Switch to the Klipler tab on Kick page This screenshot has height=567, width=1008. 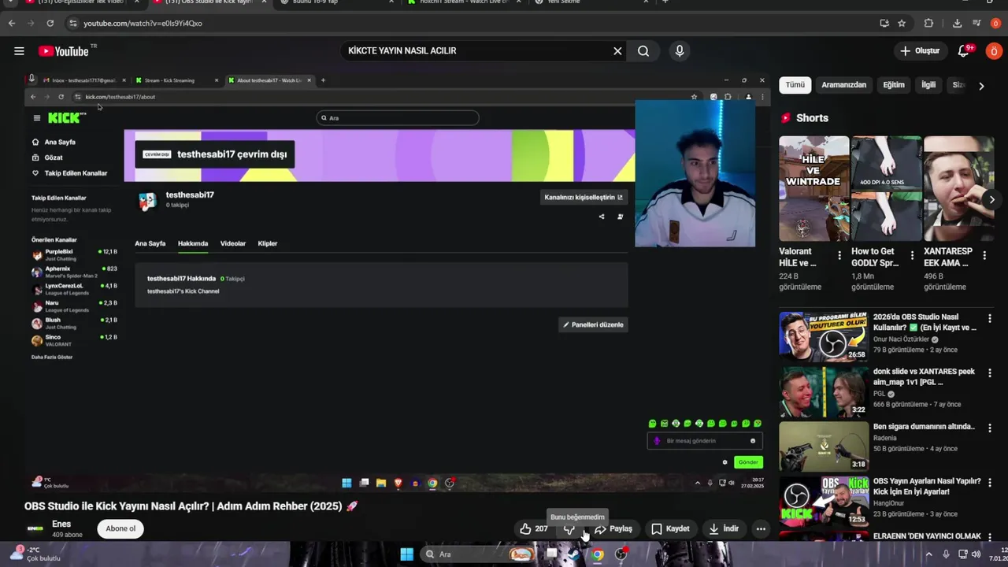[x=268, y=243]
